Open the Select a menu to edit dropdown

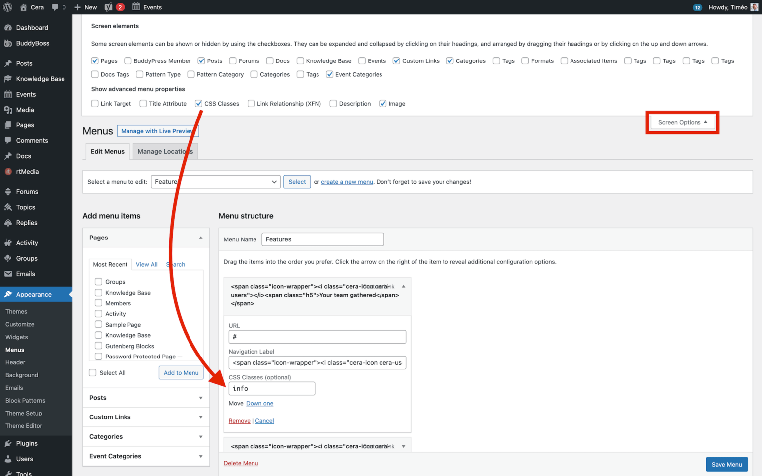click(215, 181)
